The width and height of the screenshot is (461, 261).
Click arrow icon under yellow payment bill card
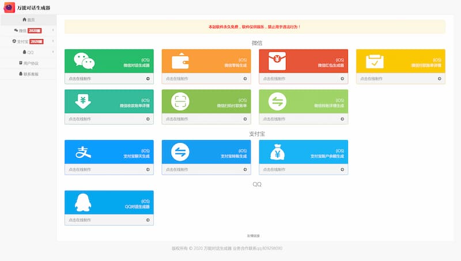440,79
